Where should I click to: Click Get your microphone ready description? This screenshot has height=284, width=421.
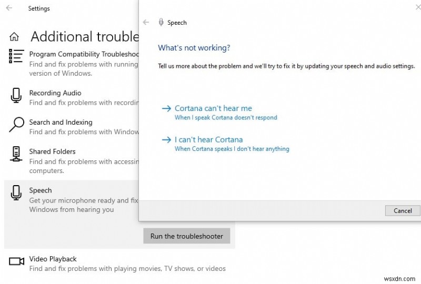click(x=84, y=205)
